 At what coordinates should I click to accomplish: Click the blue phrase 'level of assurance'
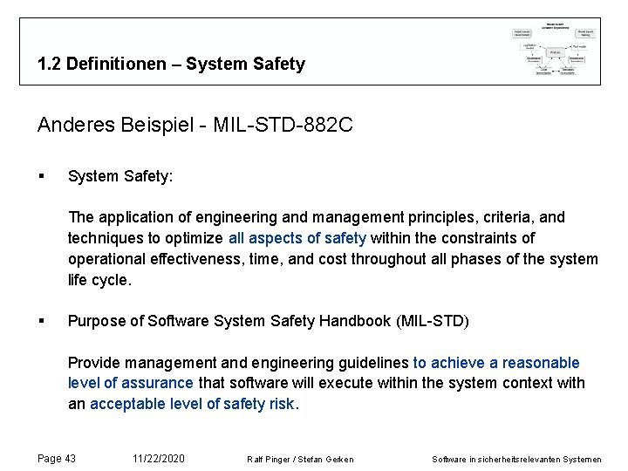131,383
